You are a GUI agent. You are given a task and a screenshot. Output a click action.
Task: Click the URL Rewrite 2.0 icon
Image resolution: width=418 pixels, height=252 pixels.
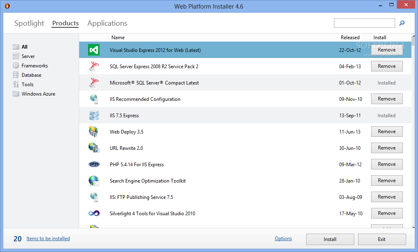click(94, 148)
